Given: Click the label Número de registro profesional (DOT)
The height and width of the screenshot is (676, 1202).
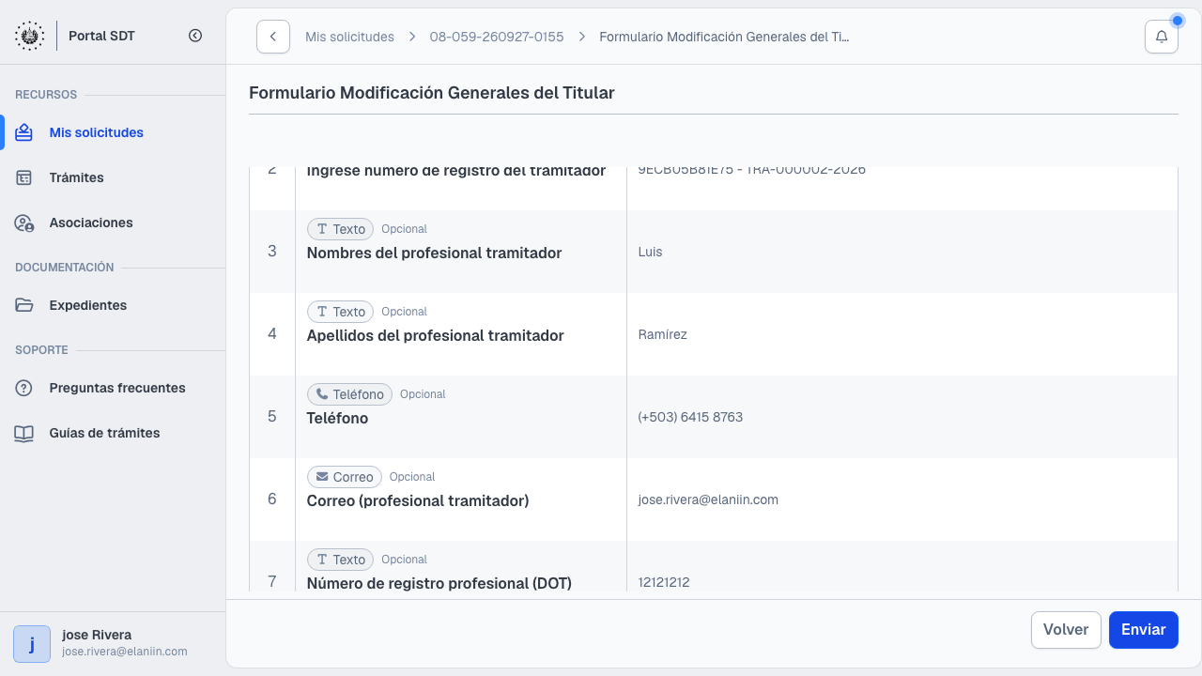Looking at the screenshot, I should tap(439, 584).
